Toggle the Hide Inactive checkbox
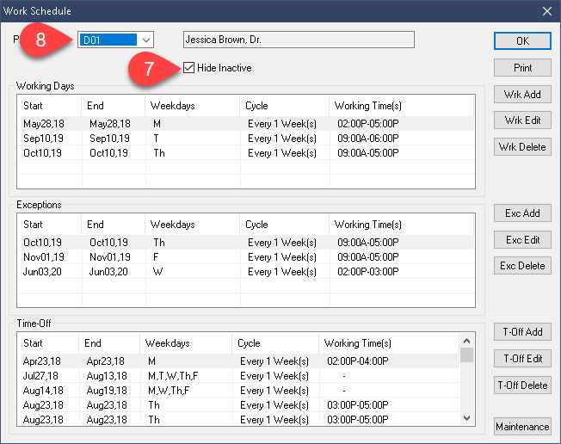Screen dimensions: 561x444 pyautogui.click(x=188, y=68)
